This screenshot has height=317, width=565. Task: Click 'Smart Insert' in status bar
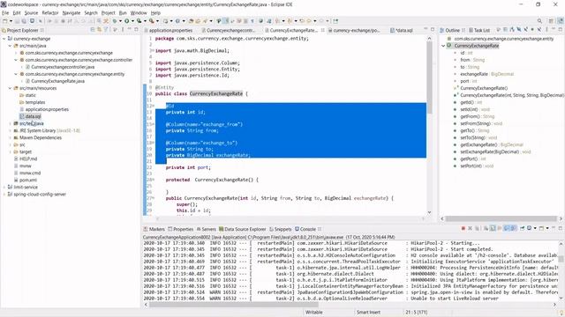[368, 313]
